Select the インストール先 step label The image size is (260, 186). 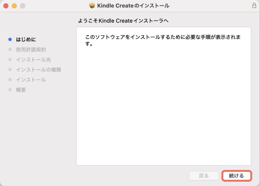[33, 60]
